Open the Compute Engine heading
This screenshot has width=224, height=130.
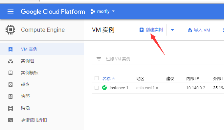pyautogui.click(x=43, y=30)
